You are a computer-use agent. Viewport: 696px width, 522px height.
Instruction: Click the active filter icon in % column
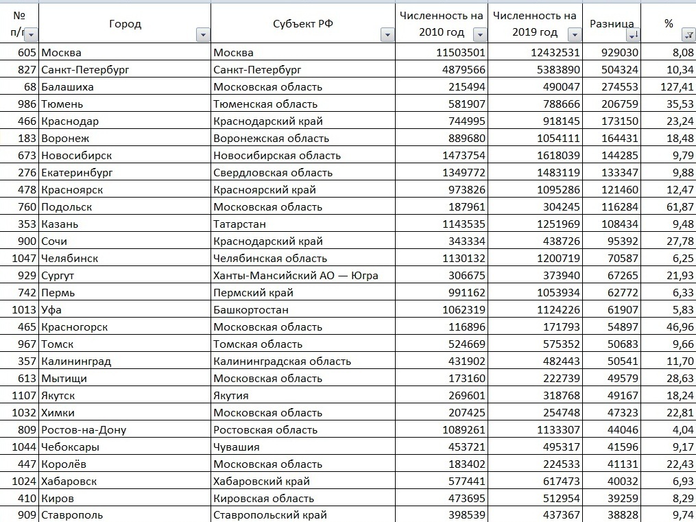click(688, 35)
